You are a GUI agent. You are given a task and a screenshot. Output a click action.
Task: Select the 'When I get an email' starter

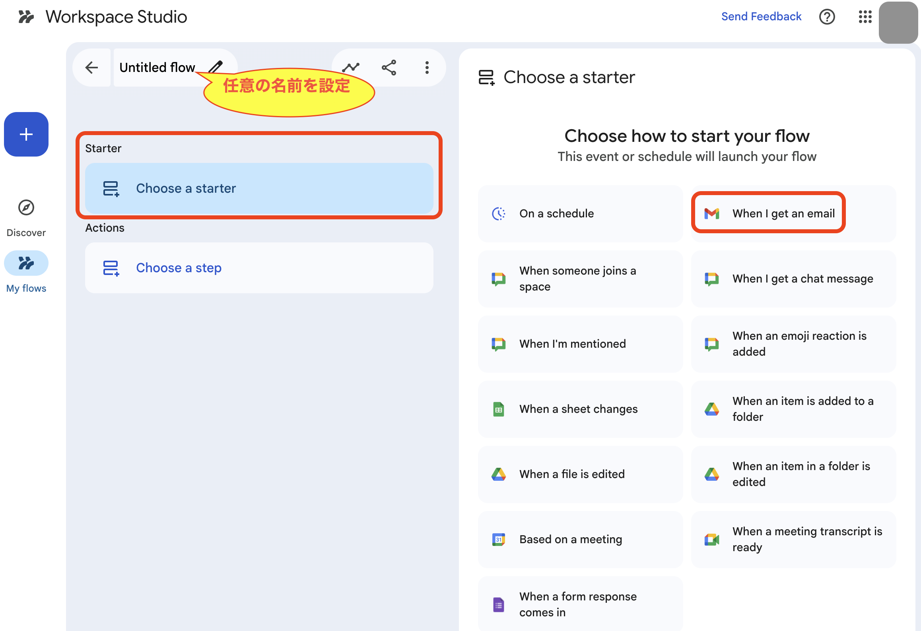pos(767,213)
